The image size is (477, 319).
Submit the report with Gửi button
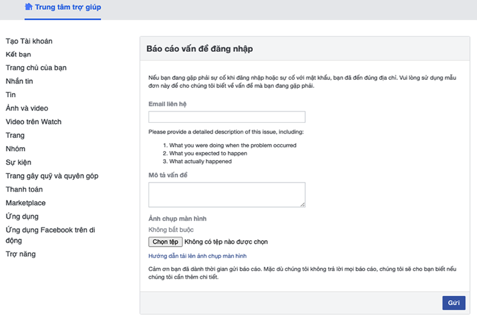pos(453,303)
